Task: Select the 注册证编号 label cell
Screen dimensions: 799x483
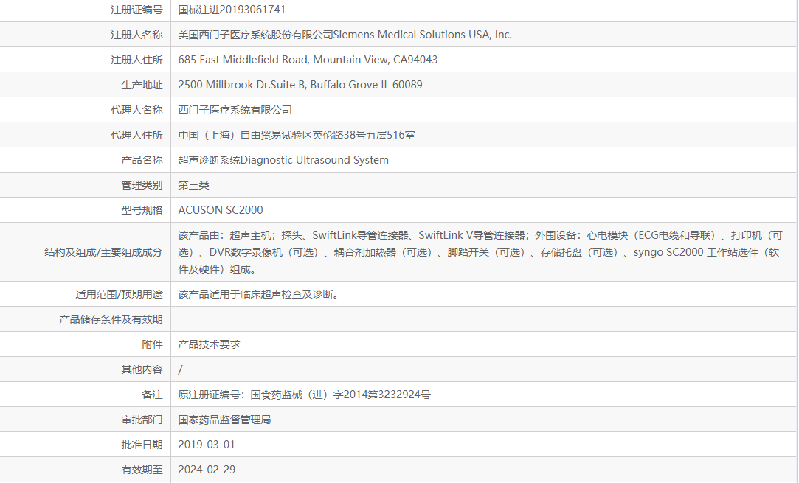Action: pyautogui.click(x=136, y=10)
